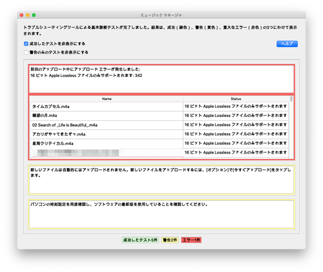The image size is (323, 272).
Task: Click the Name column header
Action: [x=107, y=99]
